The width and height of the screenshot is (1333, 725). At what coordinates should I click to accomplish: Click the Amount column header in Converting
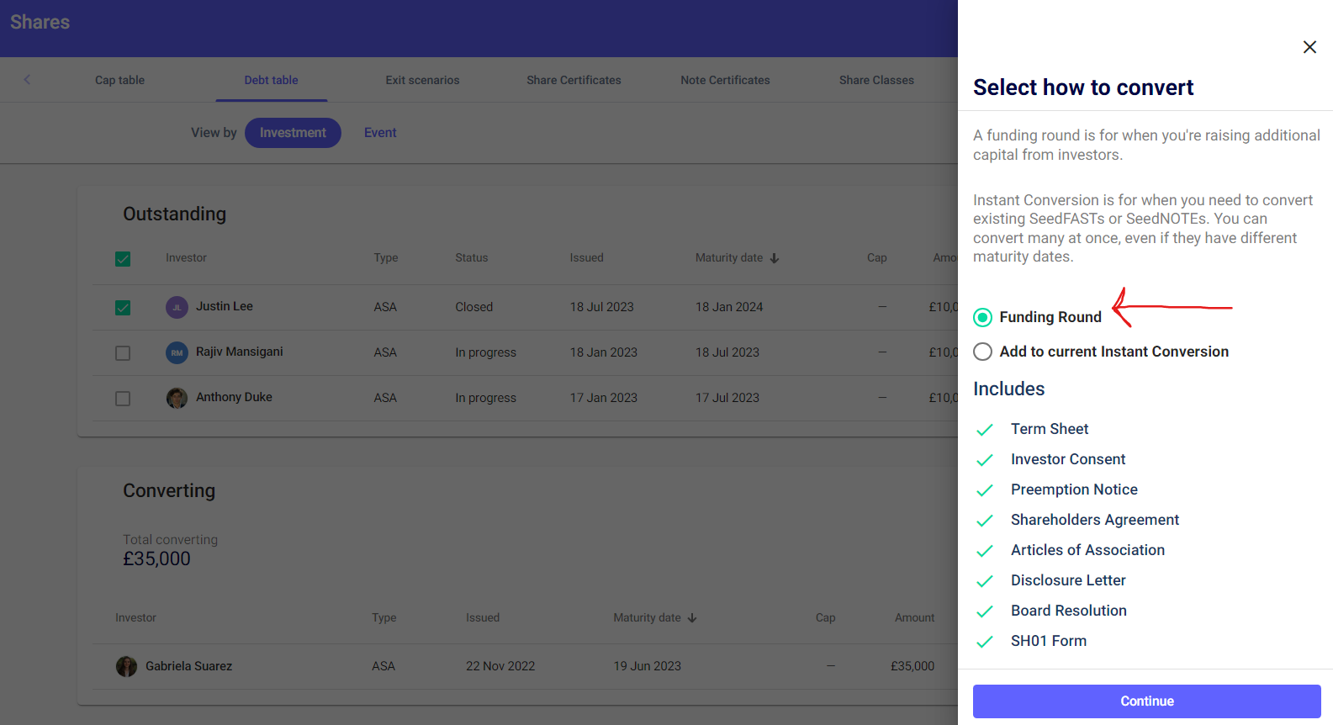(915, 618)
